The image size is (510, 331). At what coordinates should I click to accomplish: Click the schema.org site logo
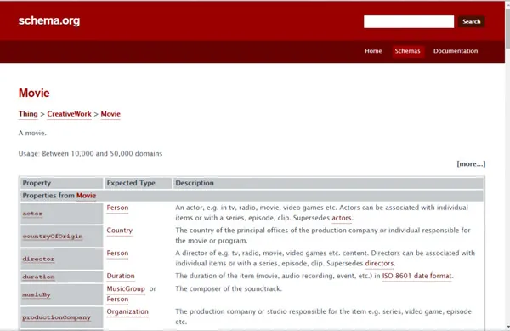49,20
